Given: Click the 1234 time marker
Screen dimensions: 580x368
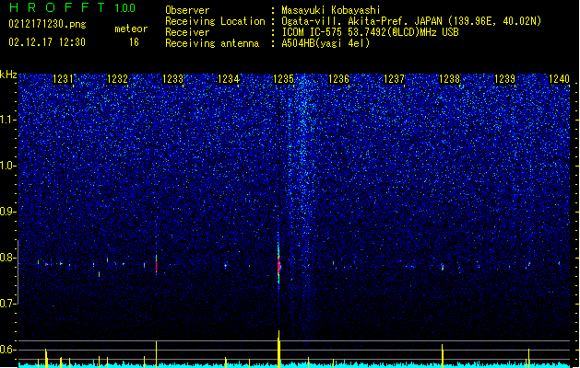Looking at the screenshot, I should [x=229, y=79].
